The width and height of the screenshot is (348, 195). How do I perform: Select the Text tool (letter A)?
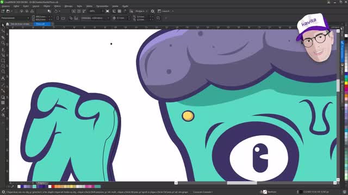[3, 78]
